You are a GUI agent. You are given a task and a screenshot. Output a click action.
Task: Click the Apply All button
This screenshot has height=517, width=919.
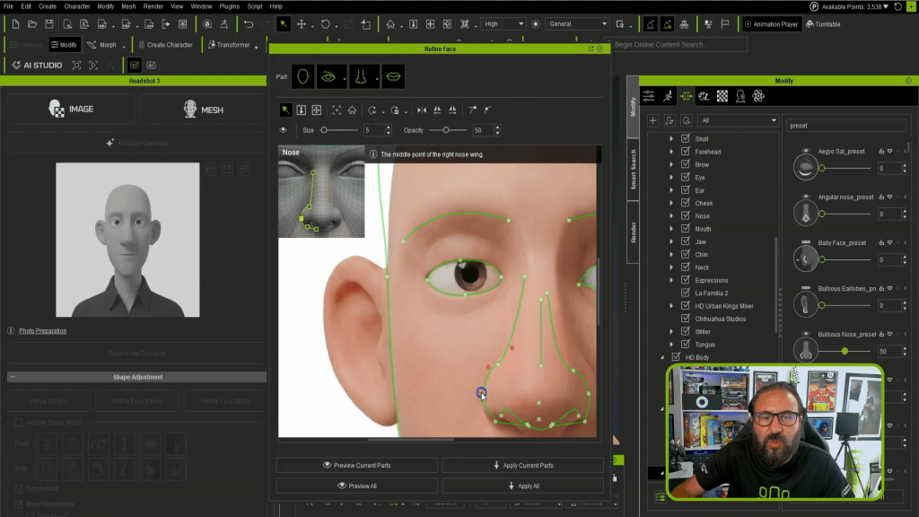[523, 486]
